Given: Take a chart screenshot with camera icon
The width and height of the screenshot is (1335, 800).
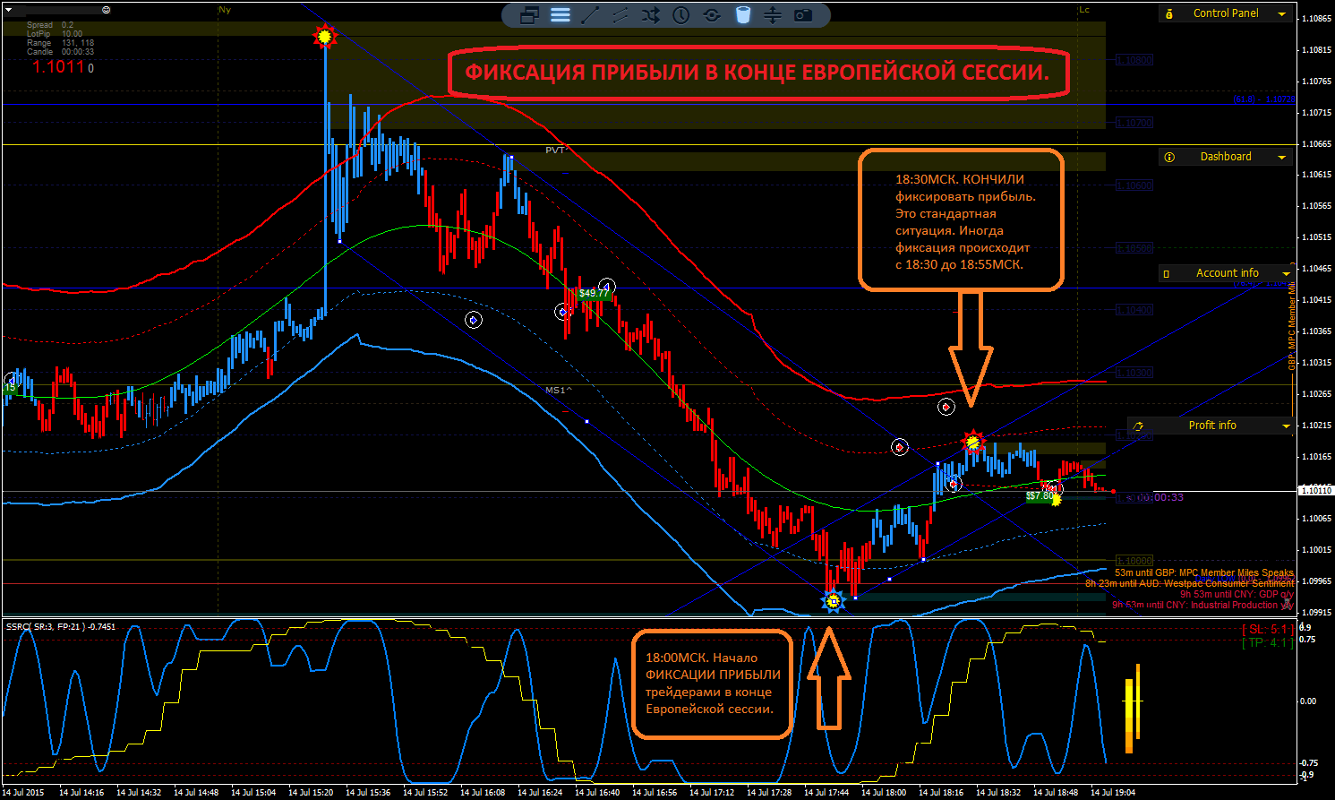Looking at the screenshot, I should point(803,15).
